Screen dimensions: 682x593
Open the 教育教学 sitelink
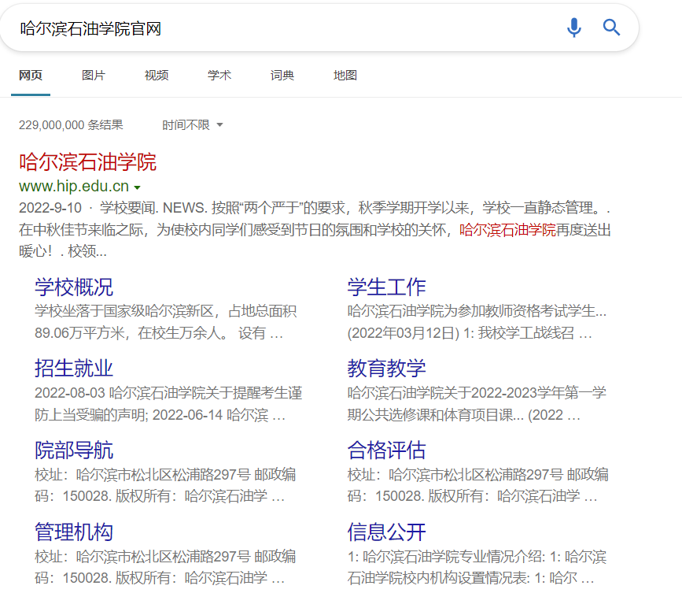[386, 369]
